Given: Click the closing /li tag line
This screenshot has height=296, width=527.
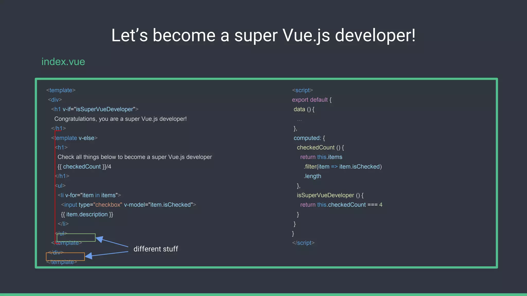Looking at the screenshot, I should (63, 224).
